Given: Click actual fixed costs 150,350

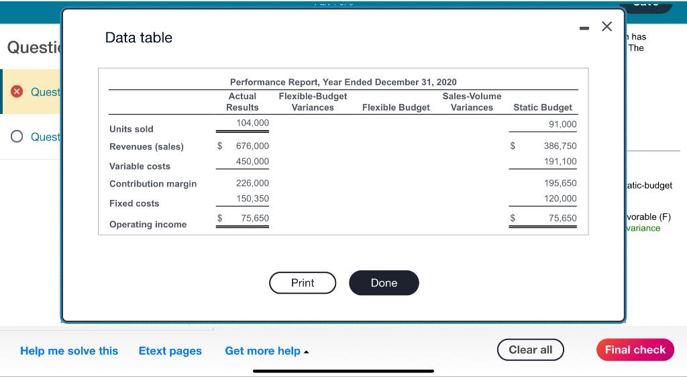Looking at the screenshot, I should pos(252,199).
